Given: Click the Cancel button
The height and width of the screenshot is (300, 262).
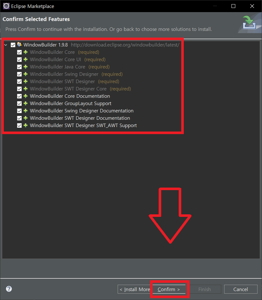Looking at the screenshot, I should click(x=241, y=289).
